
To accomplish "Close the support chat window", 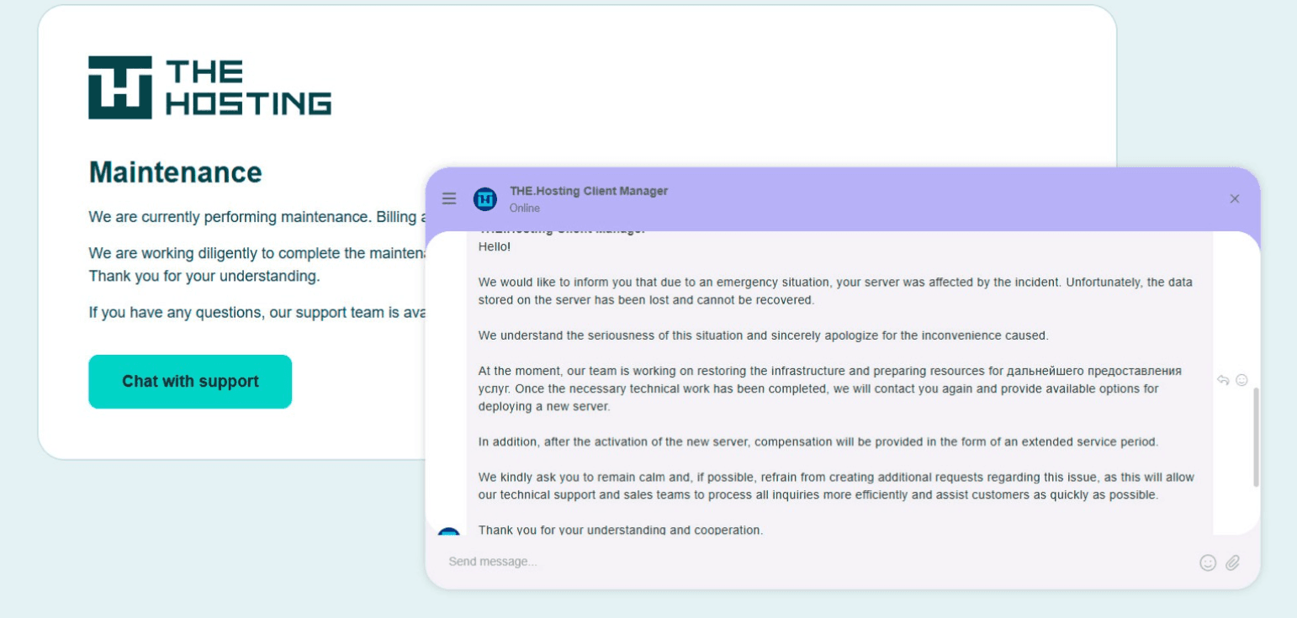I will tap(1235, 198).
